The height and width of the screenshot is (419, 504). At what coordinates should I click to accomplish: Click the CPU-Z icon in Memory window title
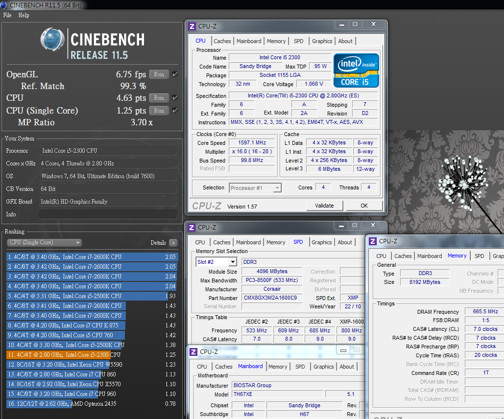373,241
